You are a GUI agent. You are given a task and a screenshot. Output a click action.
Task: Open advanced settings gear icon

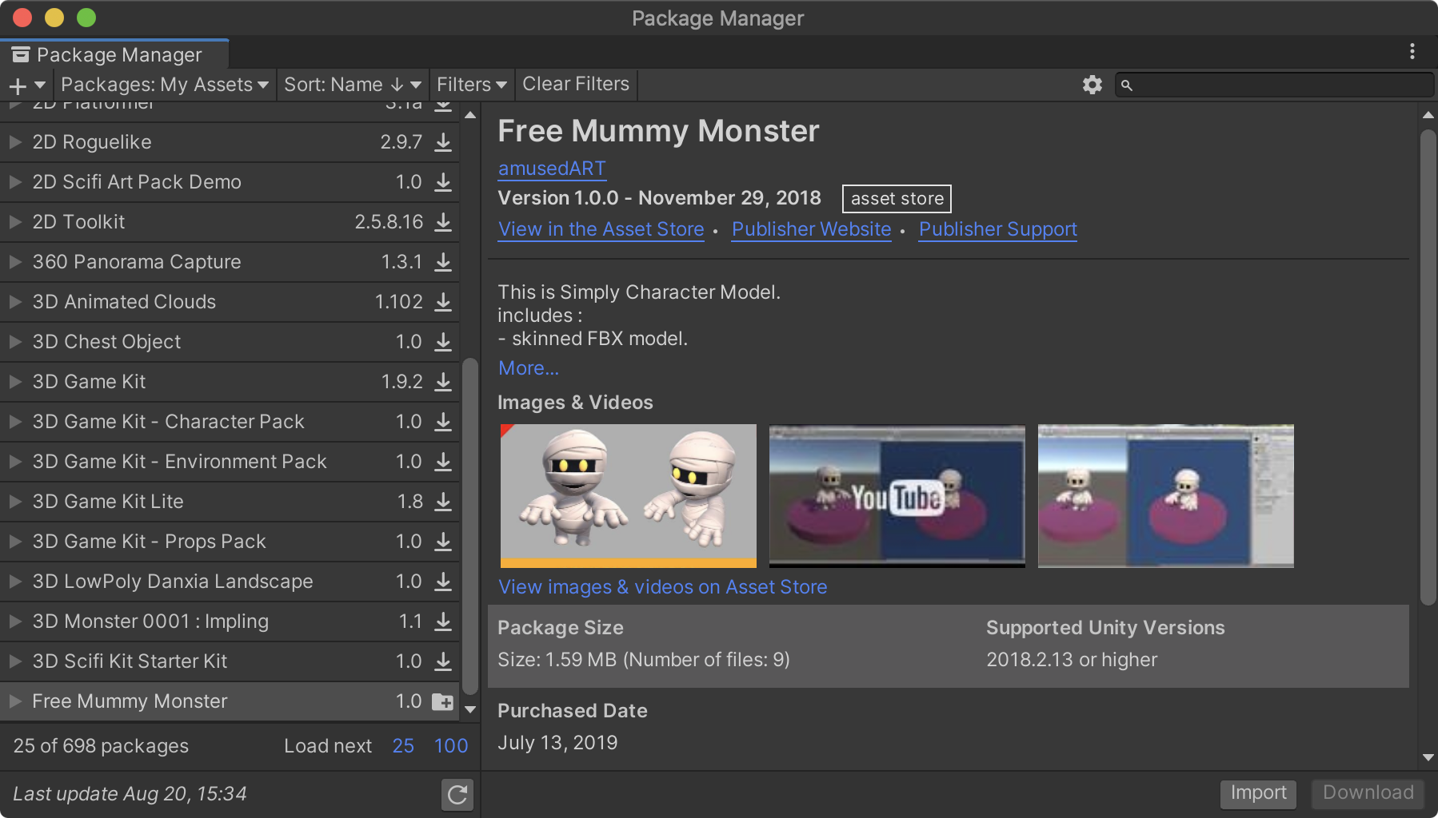[x=1092, y=85]
